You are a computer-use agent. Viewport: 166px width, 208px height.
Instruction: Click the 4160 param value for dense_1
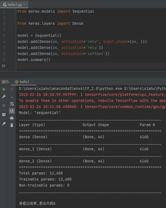click(x=144, y=149)
